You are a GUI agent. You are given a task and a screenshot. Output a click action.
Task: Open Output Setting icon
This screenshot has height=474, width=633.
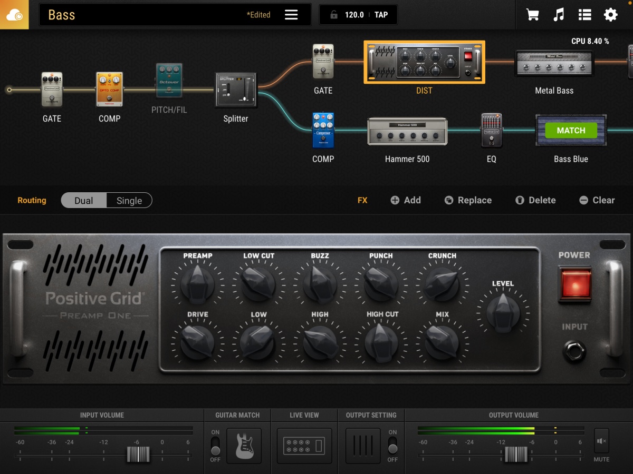pyautogui.click(x=363, y=446)
